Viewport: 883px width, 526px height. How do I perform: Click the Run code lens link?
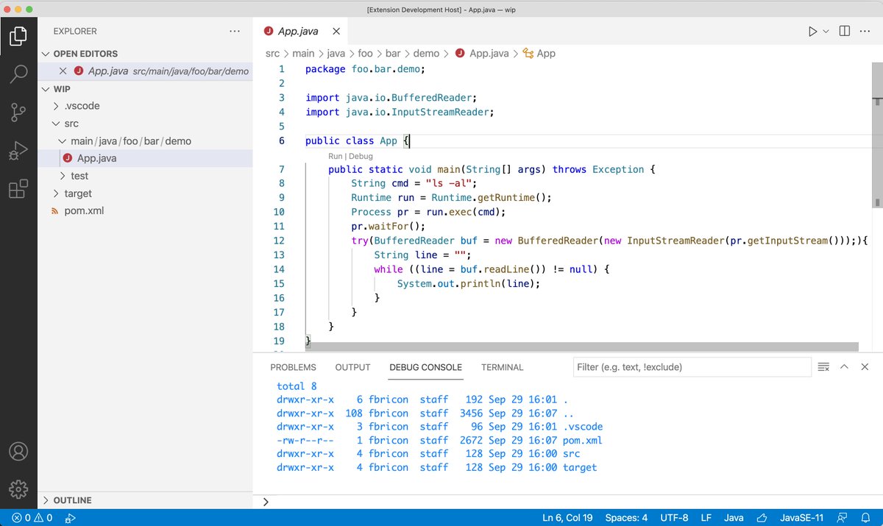(336, 156)
